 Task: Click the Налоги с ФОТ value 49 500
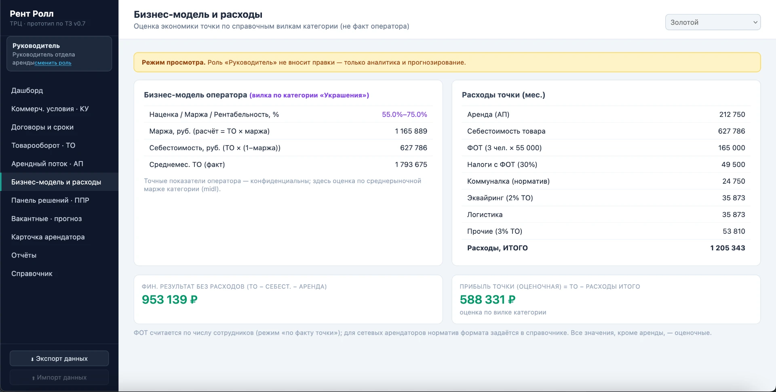tap(733, 165)
